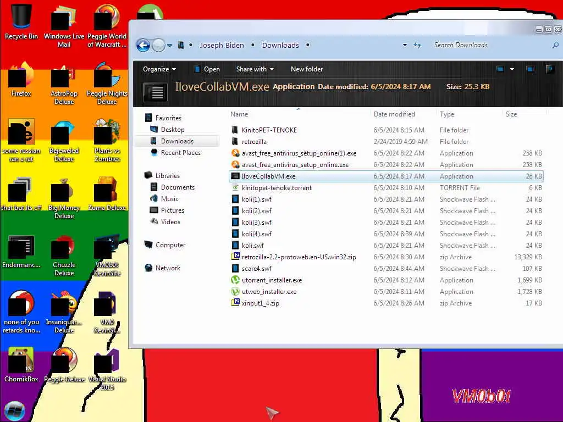The width and height of the screenshot is (563, 422).
Task: Open Peggle Deluxe desktop icon
Action: pos(64,365)
